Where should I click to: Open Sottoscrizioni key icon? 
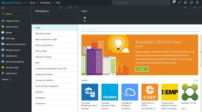point(3,73)
